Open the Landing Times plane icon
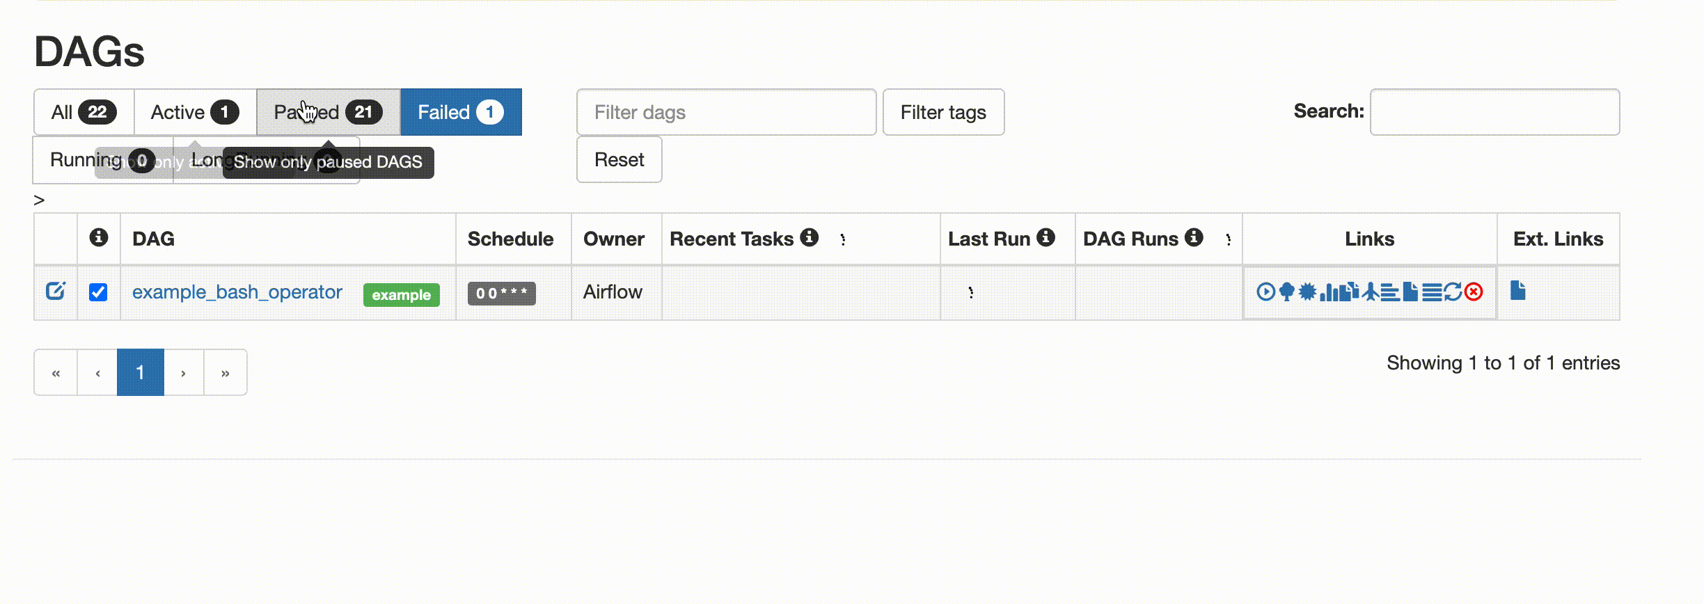 1371,292
